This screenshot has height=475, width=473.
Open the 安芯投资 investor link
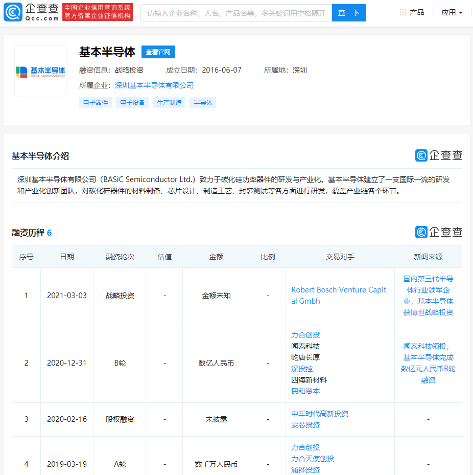[x=305, y=425]
